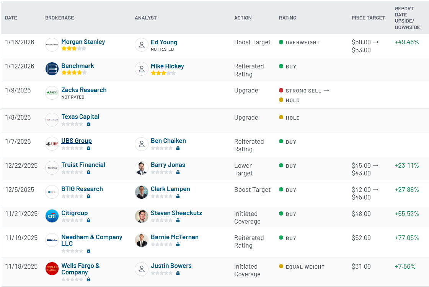Image resolution: width=429 pixels, height=287 pixels.
Task: Click the lock icon under UBS Group
Action: [88, 148]
